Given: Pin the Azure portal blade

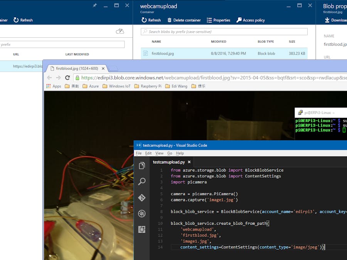Looking at the screenshot, I should [x=94, y=5].
